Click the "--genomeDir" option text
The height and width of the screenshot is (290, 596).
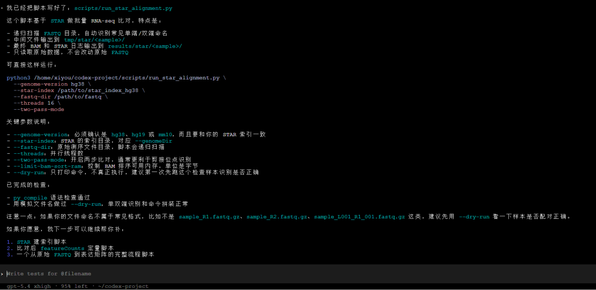point(153,141)
